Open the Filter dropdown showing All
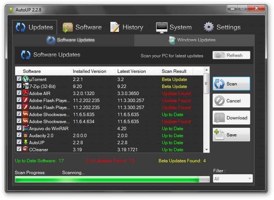Image resolution: width=274 pixels, height=200 pixels. click(233, 179)
